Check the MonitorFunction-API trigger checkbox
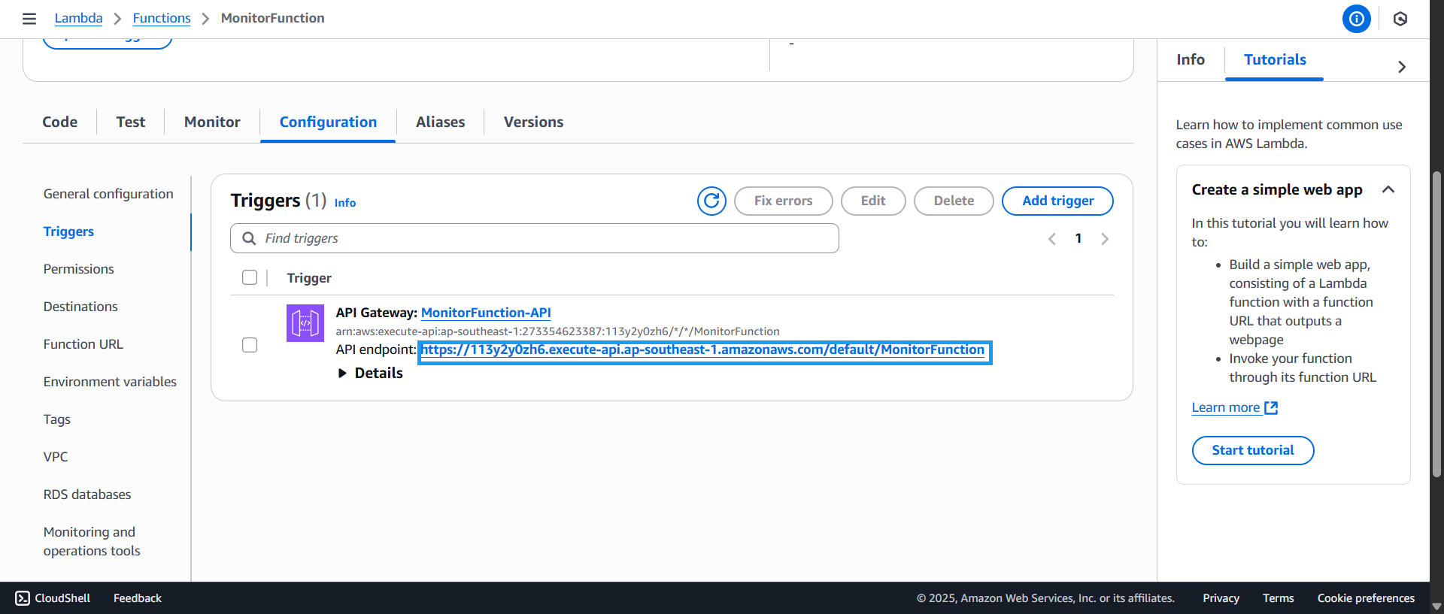 (250, 345)
